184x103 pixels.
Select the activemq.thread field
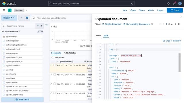[22, 49]
